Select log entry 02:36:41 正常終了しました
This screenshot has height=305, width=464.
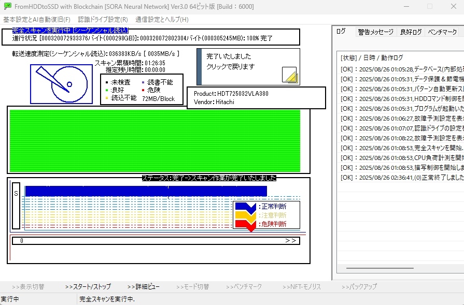(x=402, y=177)
